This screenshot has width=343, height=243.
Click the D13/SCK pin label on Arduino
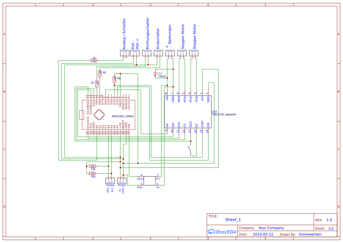[x=88, y=122]
